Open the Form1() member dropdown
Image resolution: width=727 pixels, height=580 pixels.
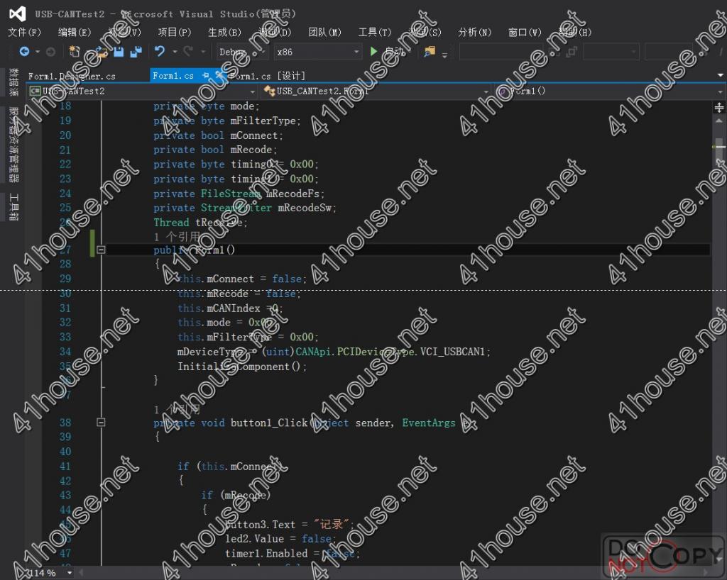[x=610, y=91]
